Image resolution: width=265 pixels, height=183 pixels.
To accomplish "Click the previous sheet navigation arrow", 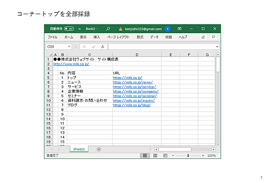I will tap(52, 149).
